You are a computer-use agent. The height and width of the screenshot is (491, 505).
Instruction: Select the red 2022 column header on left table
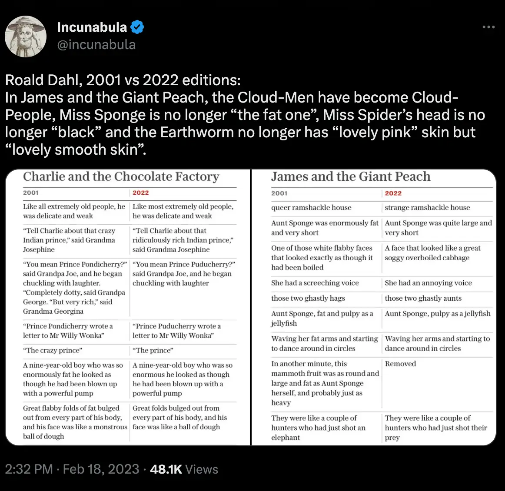[140, 193]
